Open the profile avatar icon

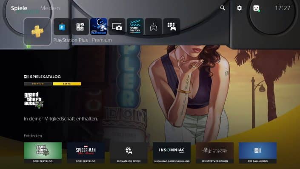256,8
